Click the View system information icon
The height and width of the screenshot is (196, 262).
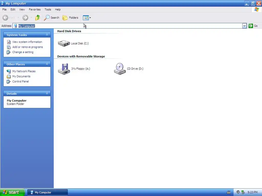(x=9, y=42)
